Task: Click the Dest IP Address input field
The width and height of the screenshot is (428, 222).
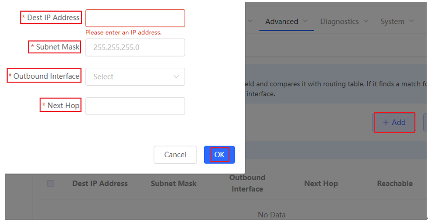Action: (135, 18)
